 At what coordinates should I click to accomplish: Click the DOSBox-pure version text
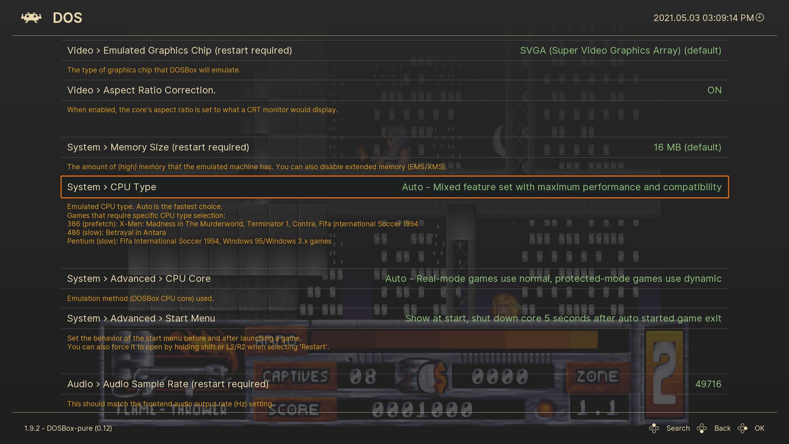[x=67, y=428]
